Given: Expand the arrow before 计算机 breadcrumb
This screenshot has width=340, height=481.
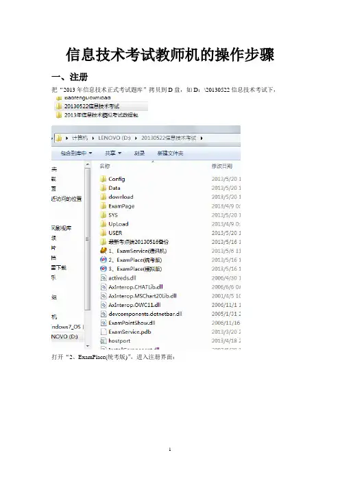Looking at the screenshot, I should click(67, 138).
